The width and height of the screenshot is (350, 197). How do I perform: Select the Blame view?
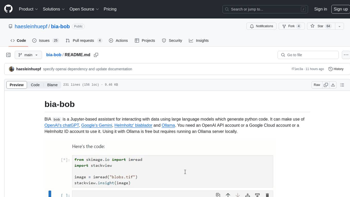click(x=52, y=85)
